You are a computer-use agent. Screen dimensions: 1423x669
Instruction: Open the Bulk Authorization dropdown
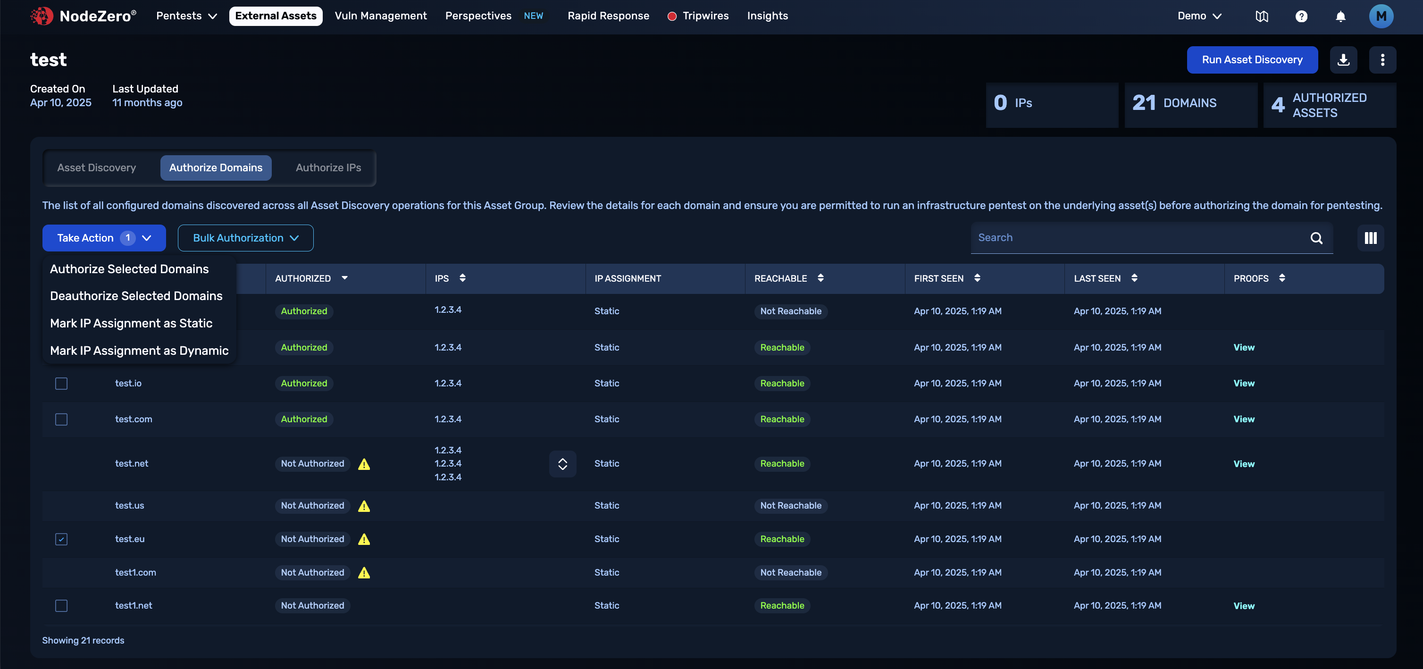coord(245,238)
